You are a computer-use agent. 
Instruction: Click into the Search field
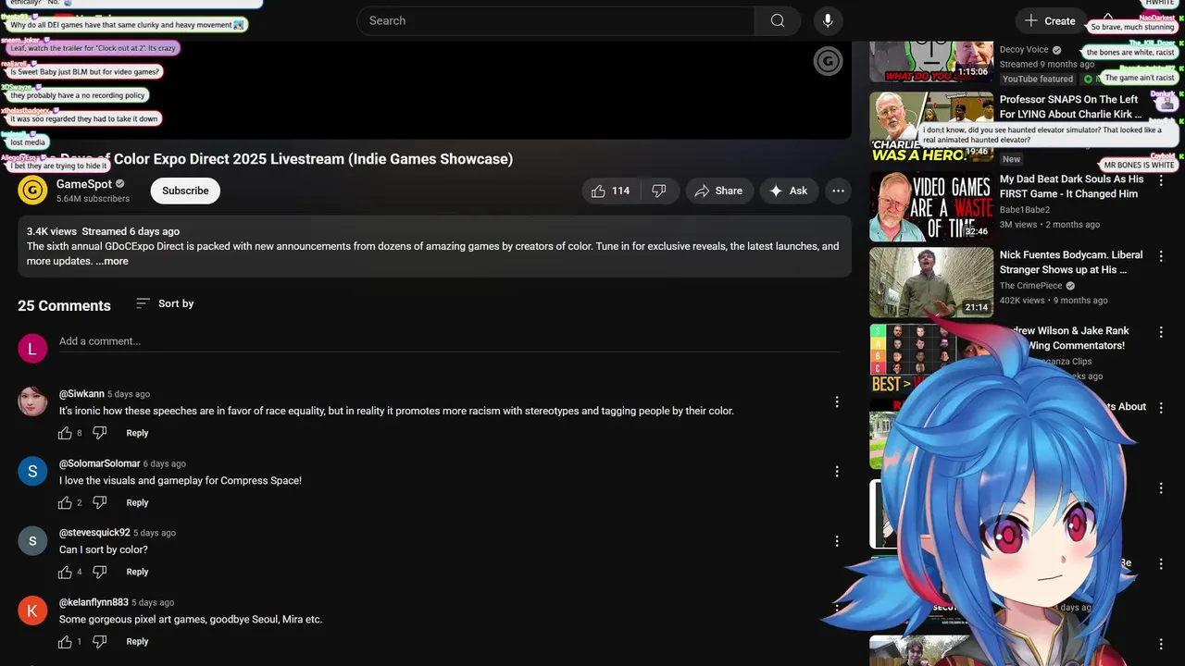[x=555, y=20]
